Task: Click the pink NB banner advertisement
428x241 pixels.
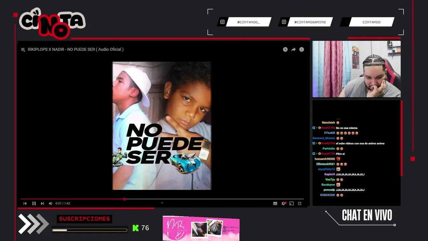Action: tap(201, 228)
